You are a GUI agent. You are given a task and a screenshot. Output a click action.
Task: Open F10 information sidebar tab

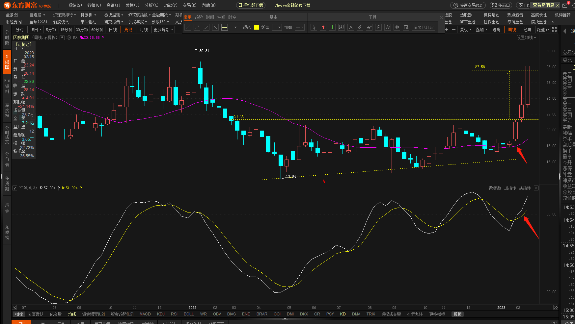(x=7, y=86)
